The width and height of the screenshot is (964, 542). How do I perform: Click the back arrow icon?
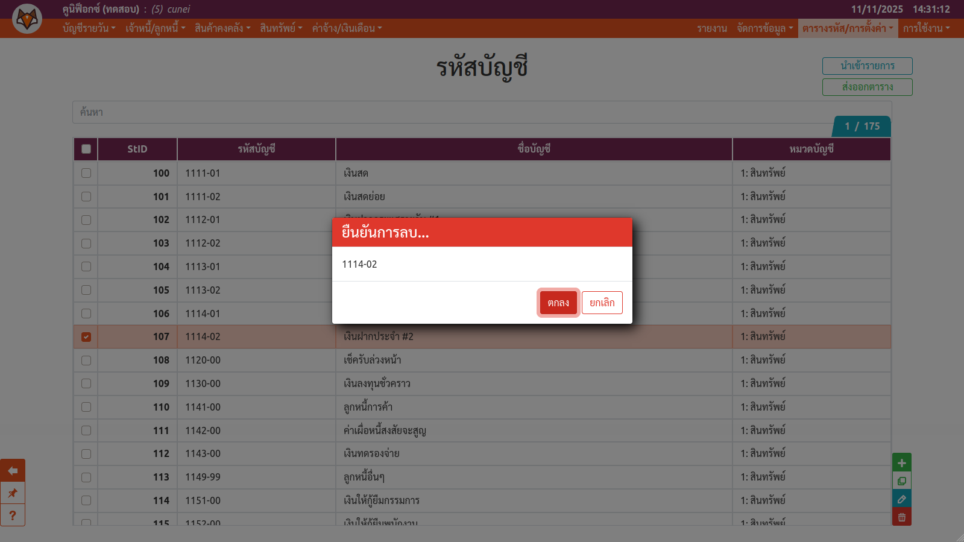(13, 470)
